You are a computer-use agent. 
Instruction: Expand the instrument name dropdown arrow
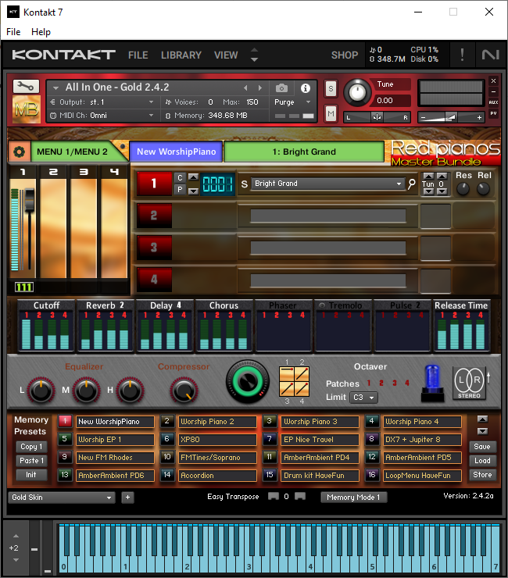pyautogui.click(x=55, y=87)
